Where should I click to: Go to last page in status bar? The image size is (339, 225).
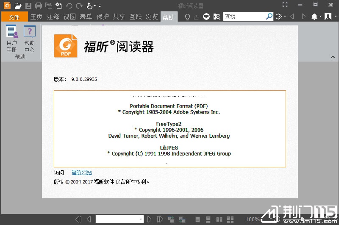(x=160, y=219)
